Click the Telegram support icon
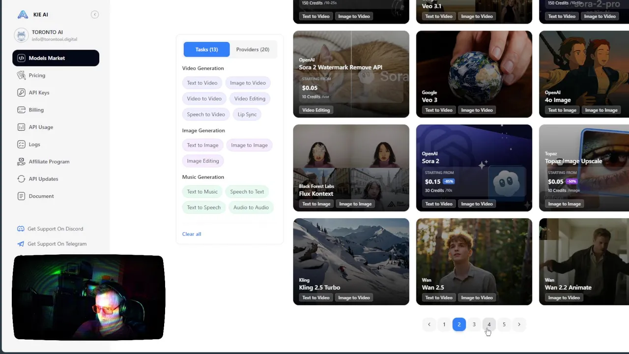The image size is (629, 354). (21, 244)
